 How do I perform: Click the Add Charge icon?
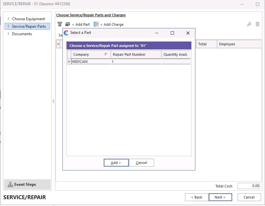click(x=96, y=24)
